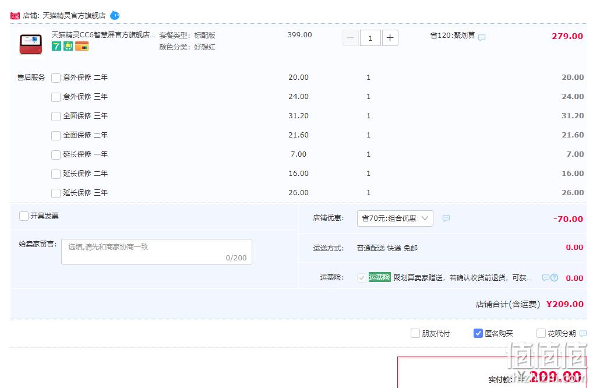Click the 售后服务 label
The height and width of the screenshot is (388, 593).
pyautogui.click(x=31, y=77)
